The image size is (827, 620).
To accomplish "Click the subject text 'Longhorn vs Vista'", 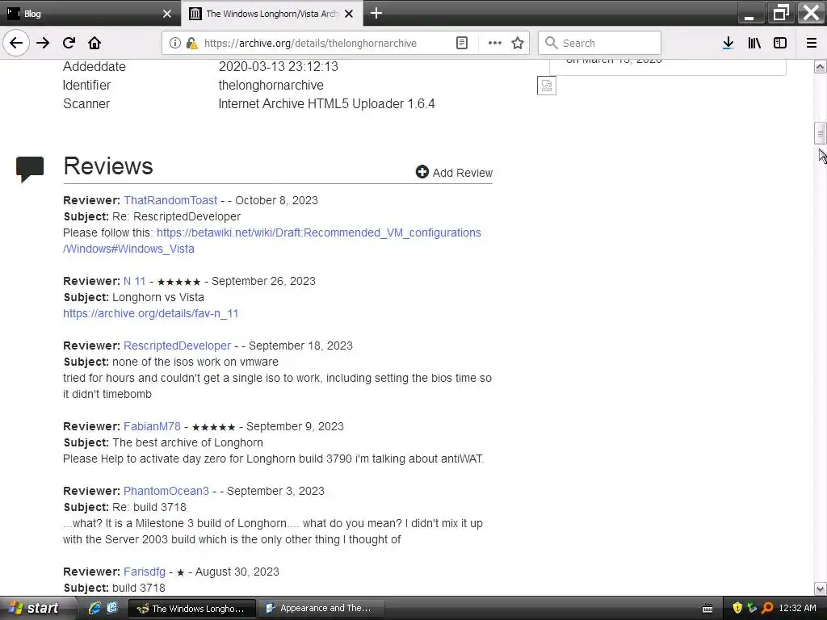I will [158, 297].
